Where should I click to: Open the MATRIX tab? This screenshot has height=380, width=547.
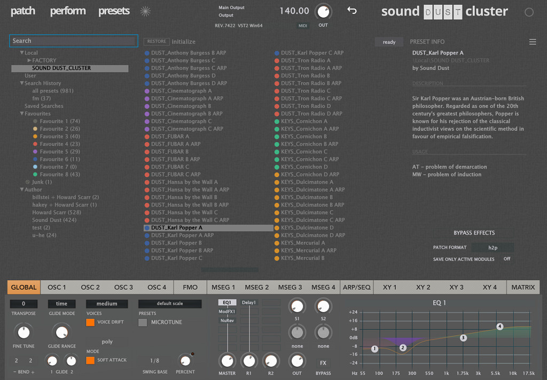tap(522, 287)
